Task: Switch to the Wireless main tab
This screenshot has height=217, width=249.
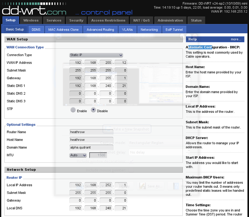Action: tap(31, 20)
